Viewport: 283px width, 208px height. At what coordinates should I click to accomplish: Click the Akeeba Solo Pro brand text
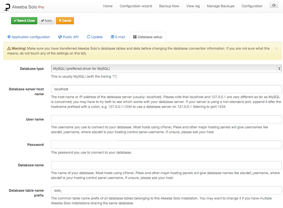(x=28, y=7)
